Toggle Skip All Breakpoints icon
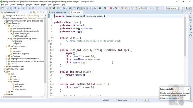 click(x=19, y=8)
